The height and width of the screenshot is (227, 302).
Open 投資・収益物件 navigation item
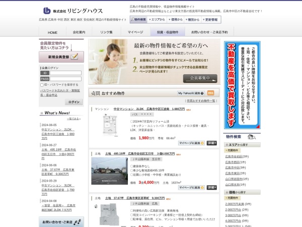coord(168,32)
